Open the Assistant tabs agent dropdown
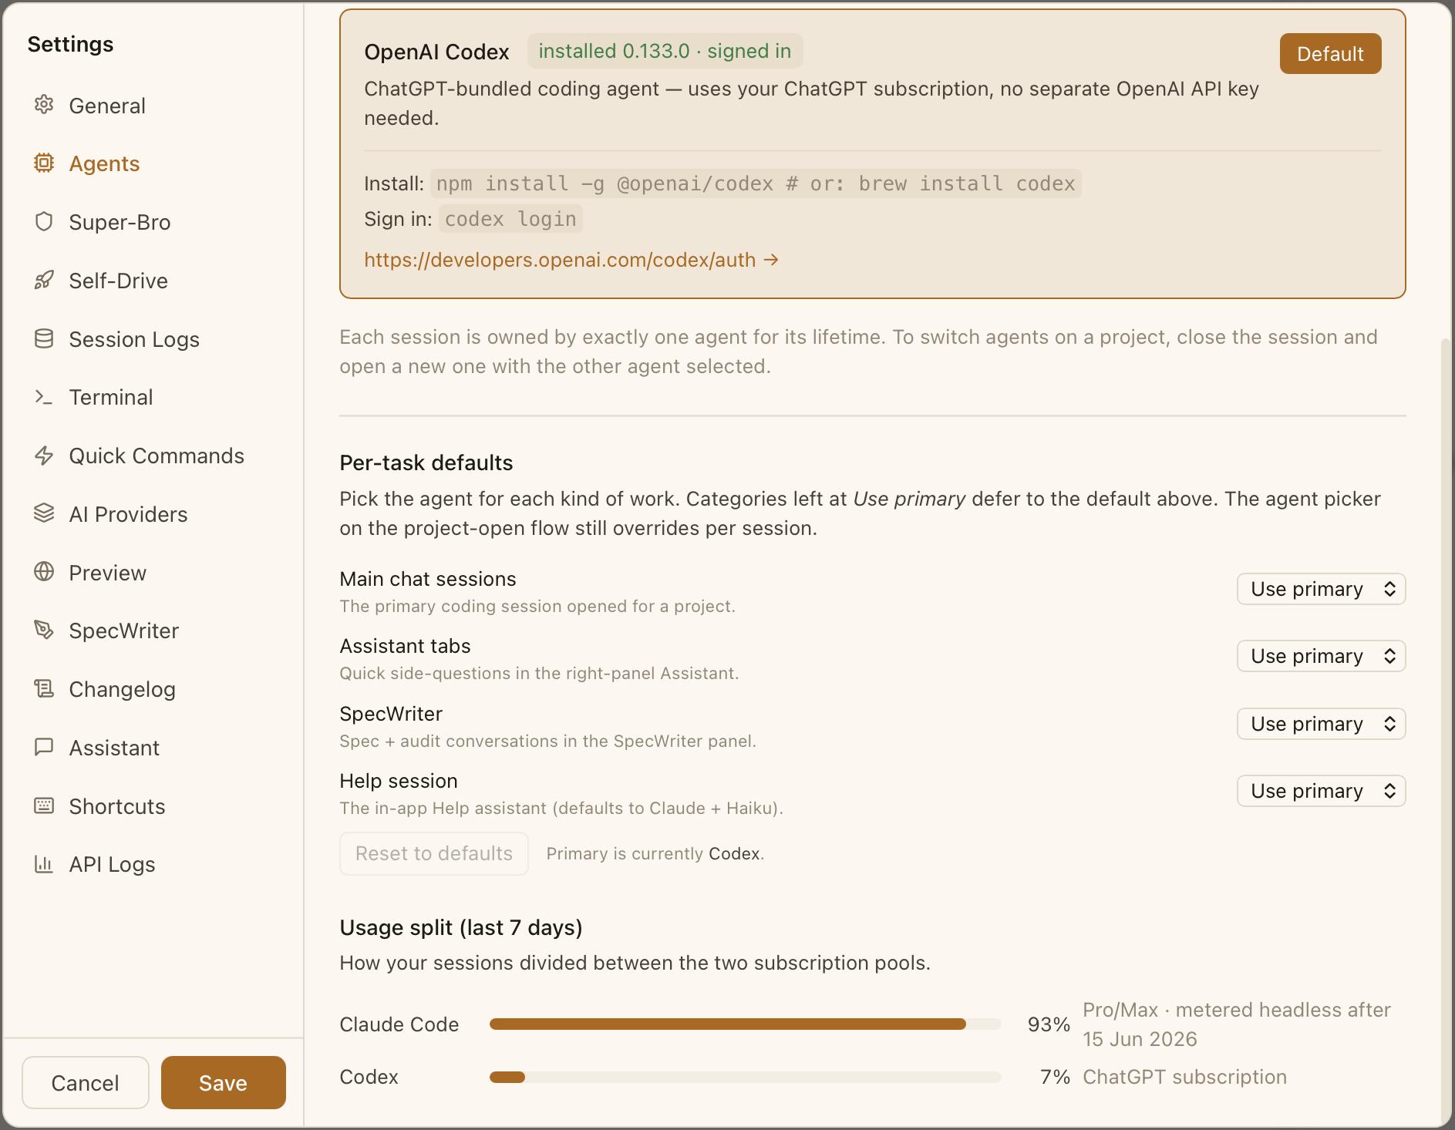The width and height of the screenshot is (1455, 1130). coord(1321,656)
